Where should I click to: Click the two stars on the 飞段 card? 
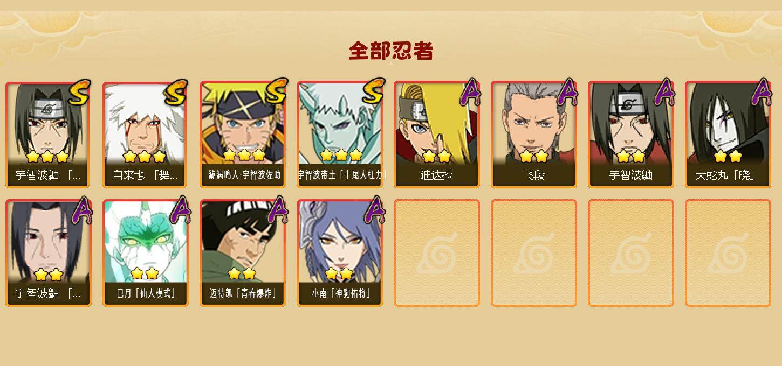pos(534,156)
